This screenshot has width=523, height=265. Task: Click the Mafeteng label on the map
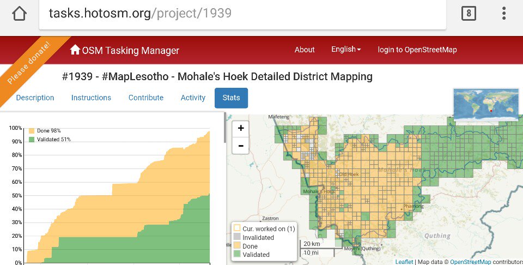click(279, 117)
